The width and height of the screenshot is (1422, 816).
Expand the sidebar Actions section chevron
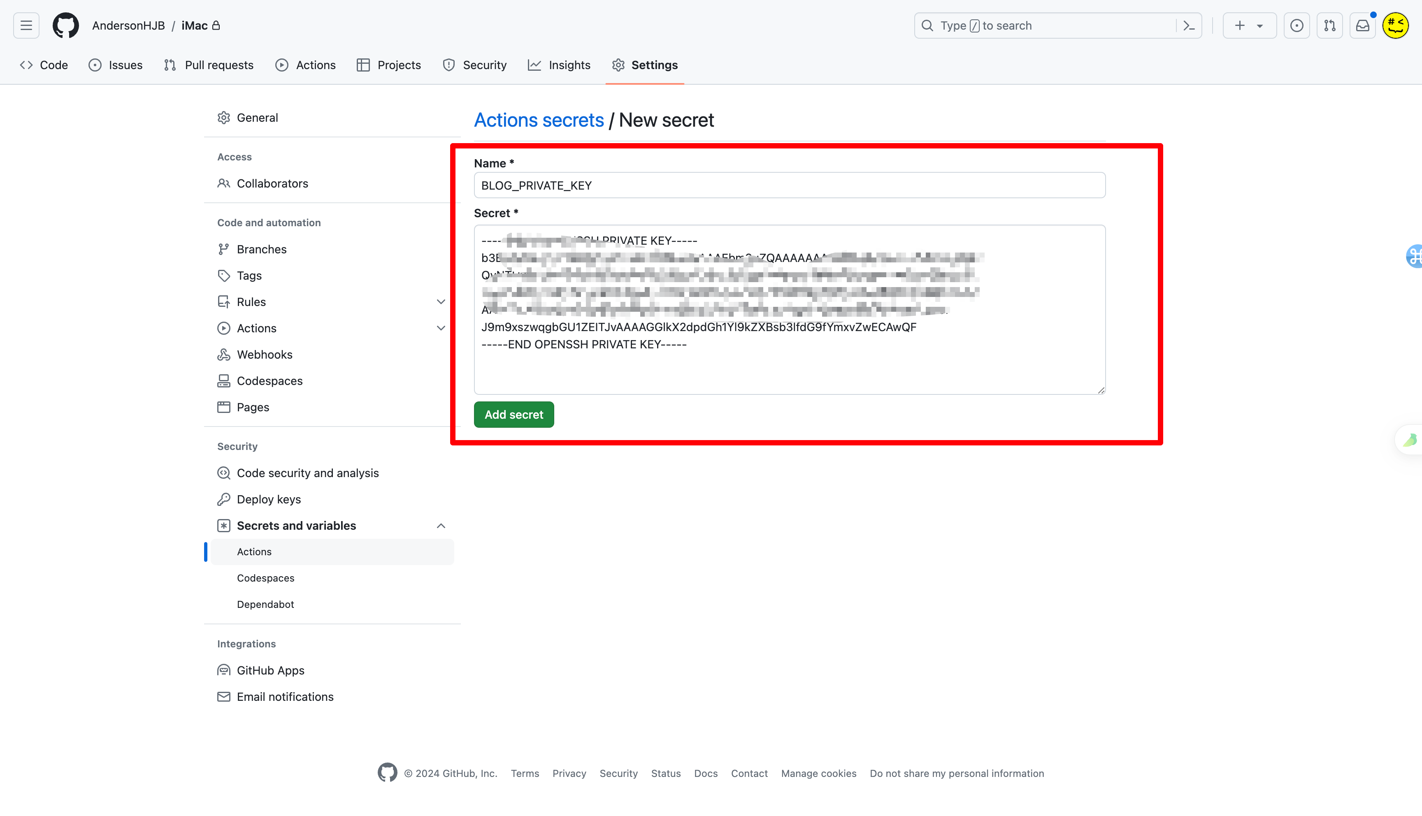click(x=441, y=328)
